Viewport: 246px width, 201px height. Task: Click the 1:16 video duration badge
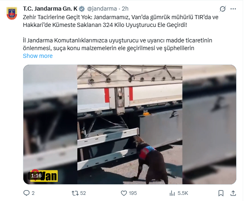(36, 176)
